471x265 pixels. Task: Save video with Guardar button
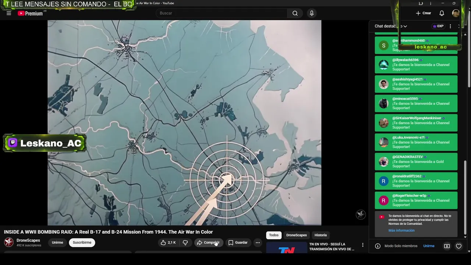tap(238, 243)
